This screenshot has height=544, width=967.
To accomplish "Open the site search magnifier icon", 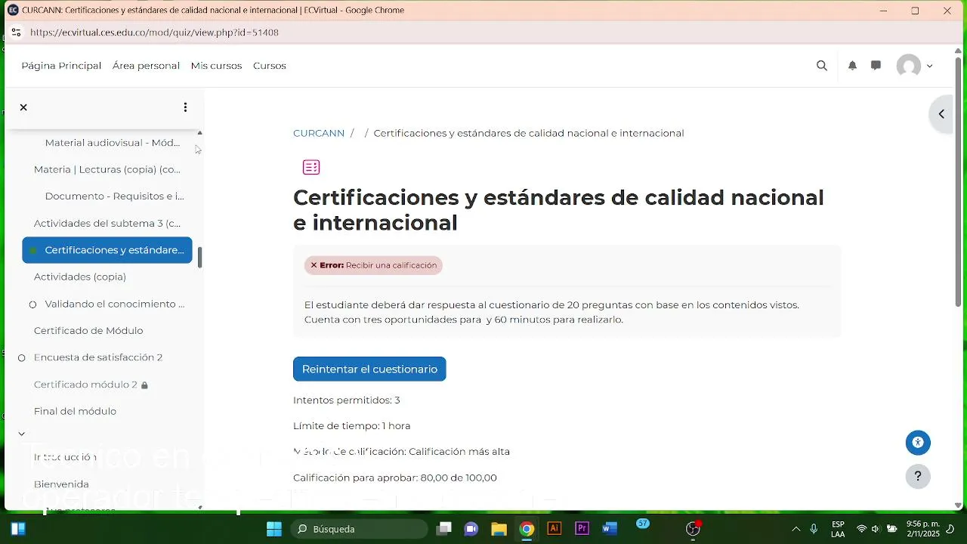I will coord(822,66).
